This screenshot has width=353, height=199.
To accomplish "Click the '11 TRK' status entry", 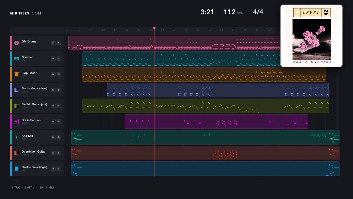I will coord(15,187).
